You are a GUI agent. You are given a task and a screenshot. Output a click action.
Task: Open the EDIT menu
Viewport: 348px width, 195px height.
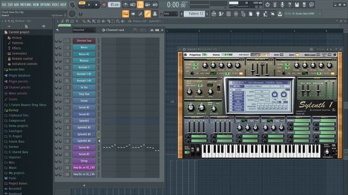coord(10,5)
